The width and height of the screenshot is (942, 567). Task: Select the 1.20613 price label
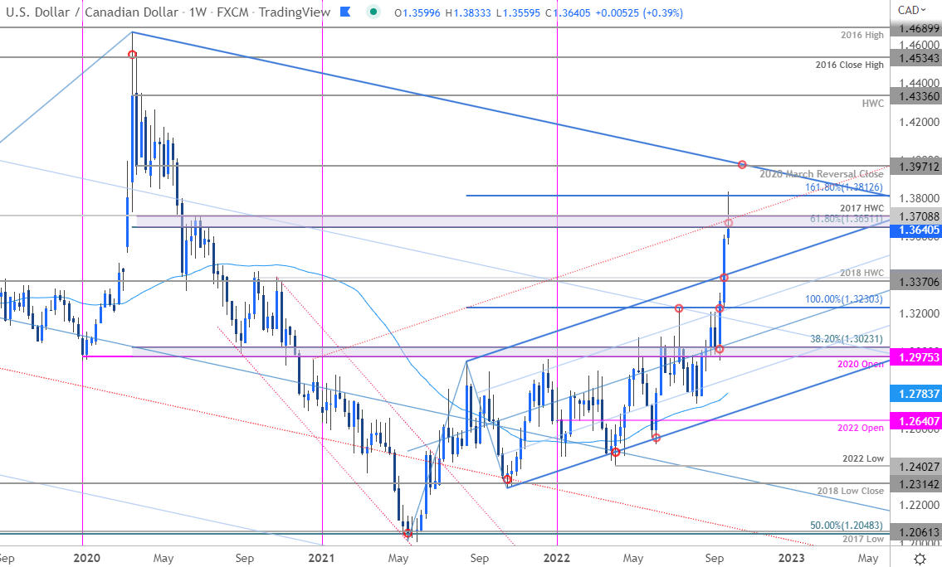pos(915,532)
